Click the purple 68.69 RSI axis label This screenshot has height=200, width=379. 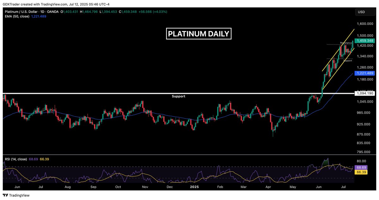361,167
